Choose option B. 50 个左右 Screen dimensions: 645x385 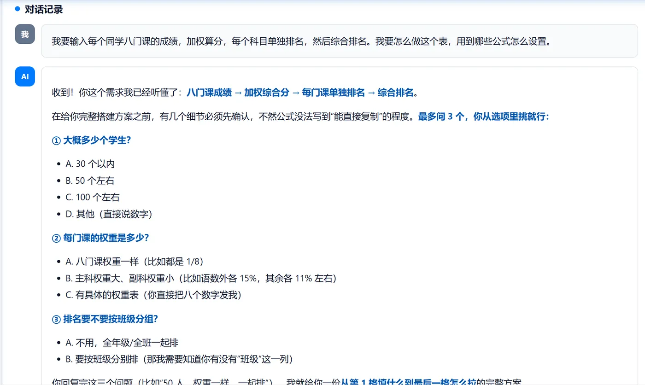[x=90, y=181]
